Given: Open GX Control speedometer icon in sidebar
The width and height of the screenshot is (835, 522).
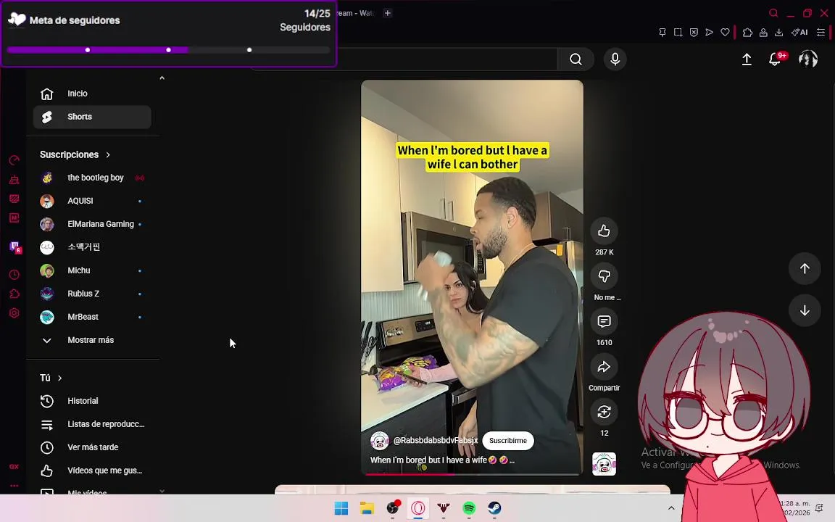Looking at the screenshot, I should (14, 160).
